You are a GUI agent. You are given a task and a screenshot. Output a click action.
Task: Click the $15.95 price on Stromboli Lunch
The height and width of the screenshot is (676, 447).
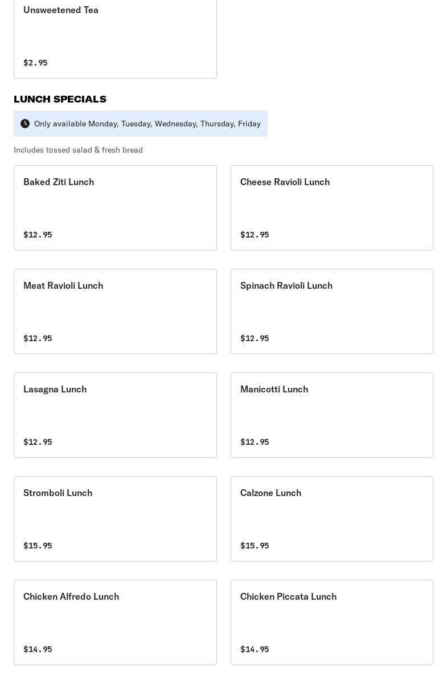(x=38, y=546)
